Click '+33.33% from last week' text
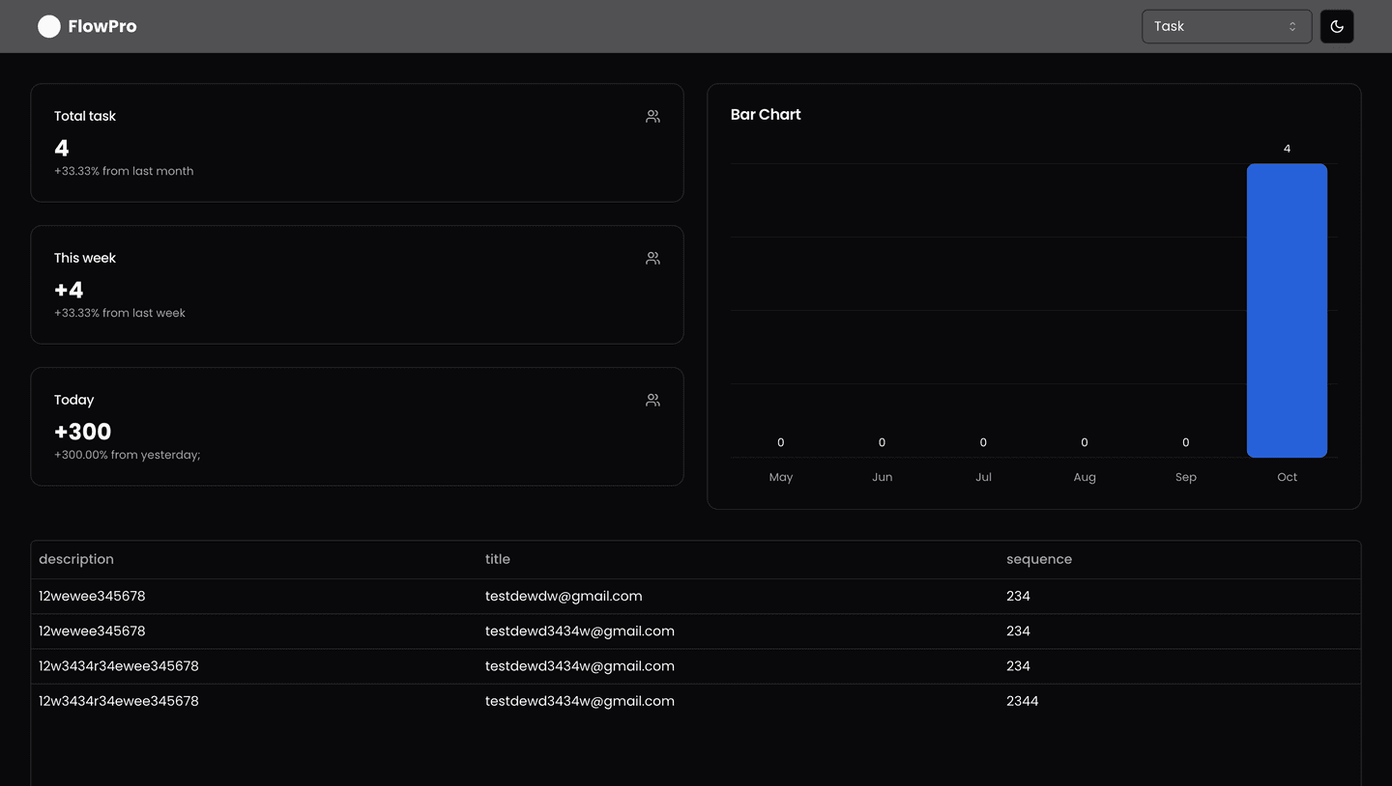 (x=120, y=313)
